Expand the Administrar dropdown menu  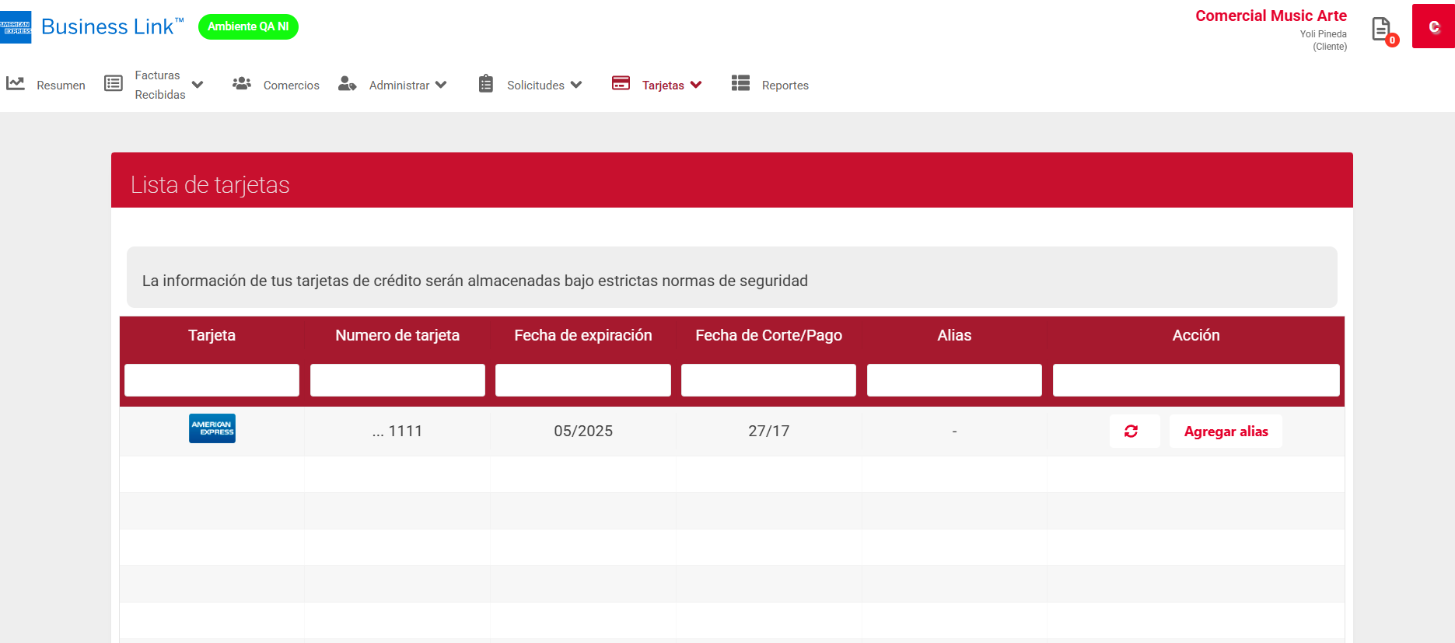[441, 85]
